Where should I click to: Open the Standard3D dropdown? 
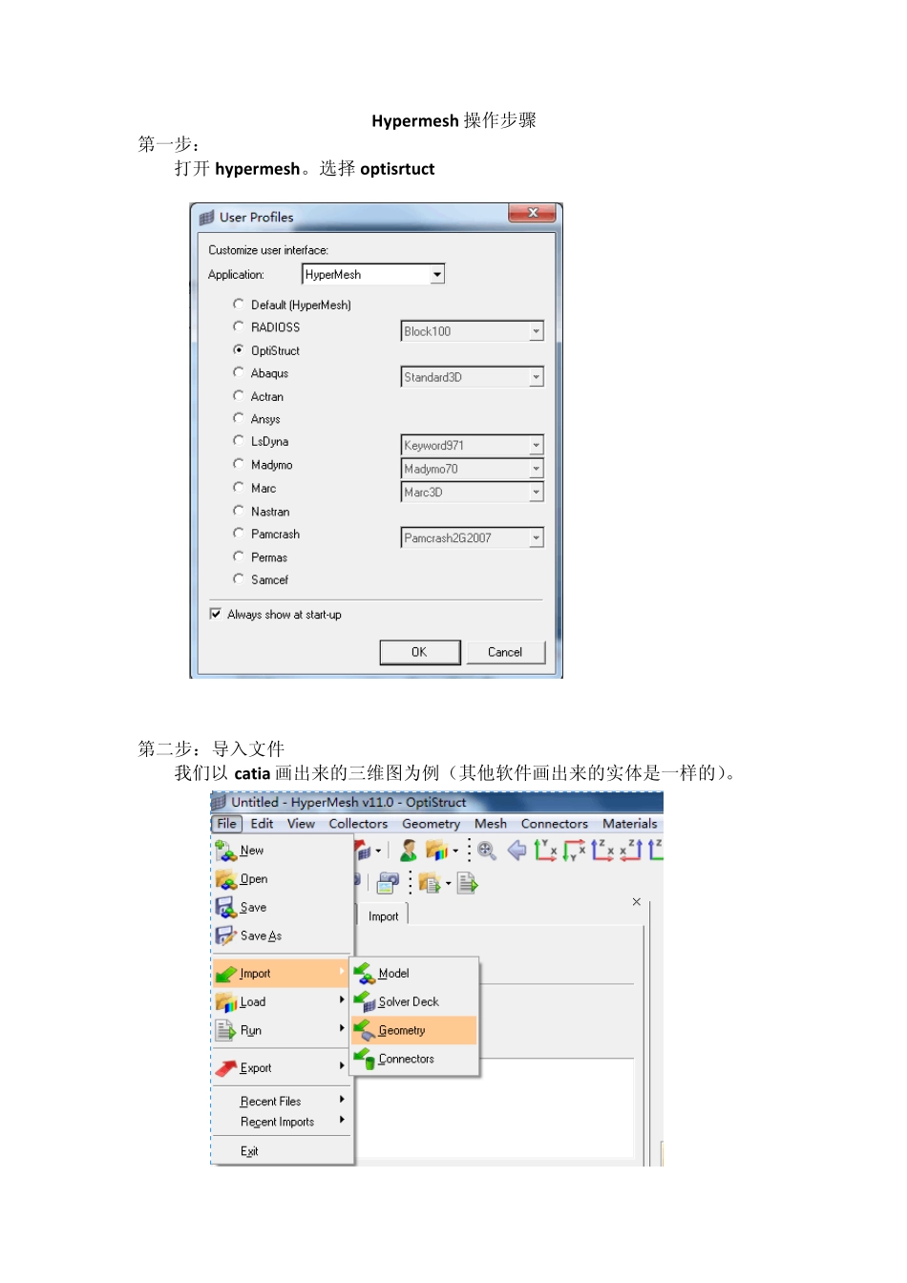click(x=473, y=377)
